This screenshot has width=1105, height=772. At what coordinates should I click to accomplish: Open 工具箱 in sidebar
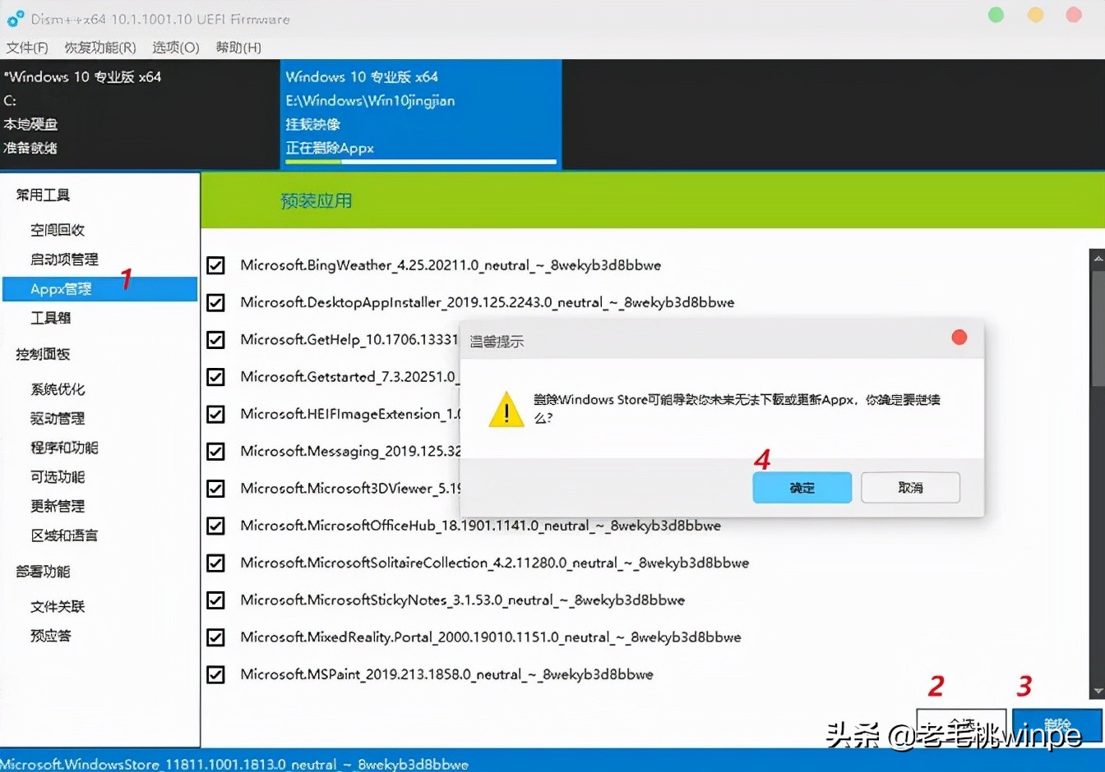50,318
